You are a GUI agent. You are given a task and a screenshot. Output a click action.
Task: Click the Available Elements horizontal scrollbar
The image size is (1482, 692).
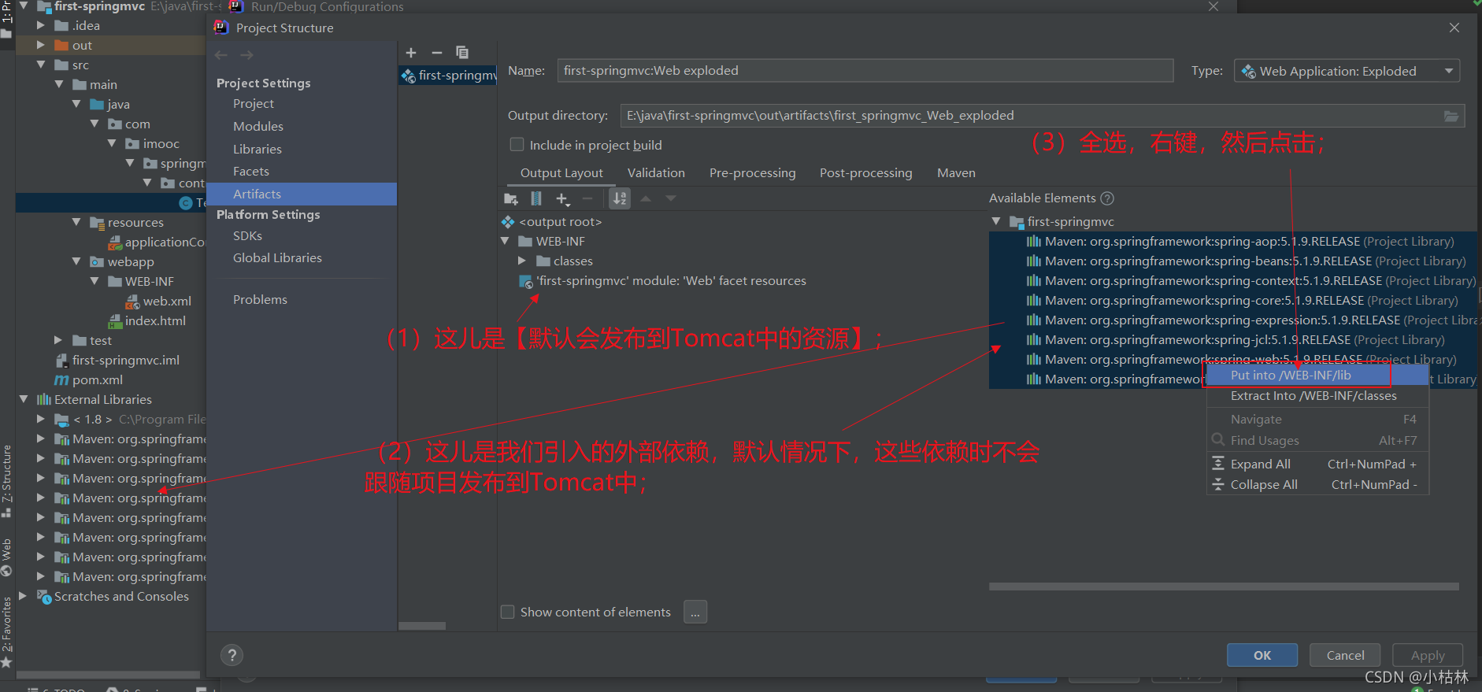click(x=1224, y=587)
